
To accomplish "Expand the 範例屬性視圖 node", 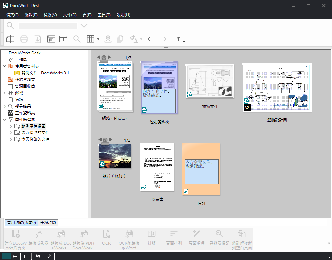I will 11,126.
